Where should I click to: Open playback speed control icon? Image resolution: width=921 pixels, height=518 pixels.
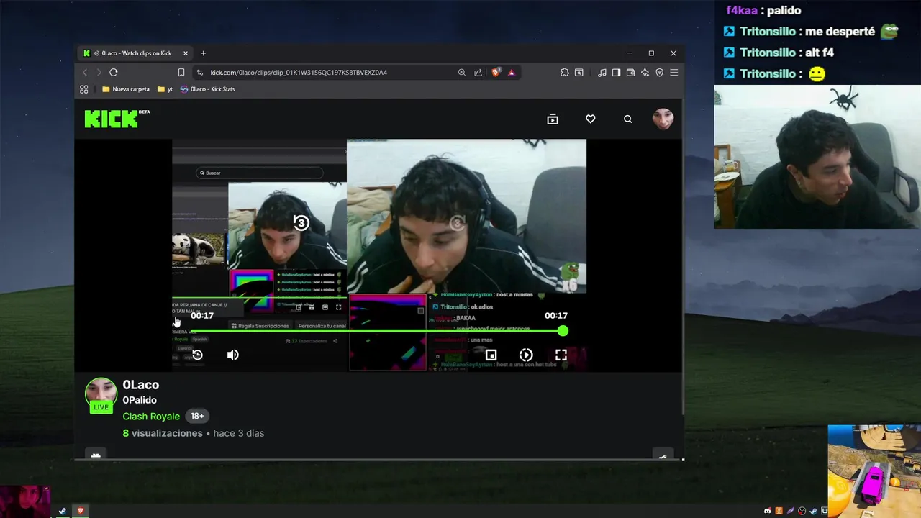pyautogui.click(x=526, y=355)
